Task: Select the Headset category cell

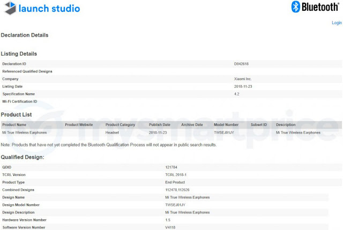Action: click(112, 132)
